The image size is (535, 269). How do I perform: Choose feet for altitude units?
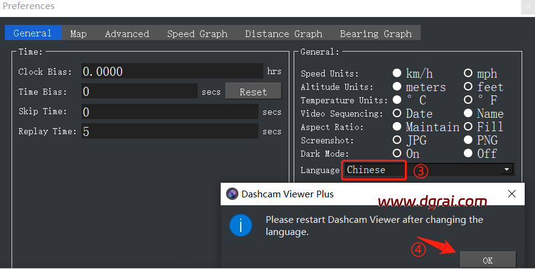pos(468,87)
